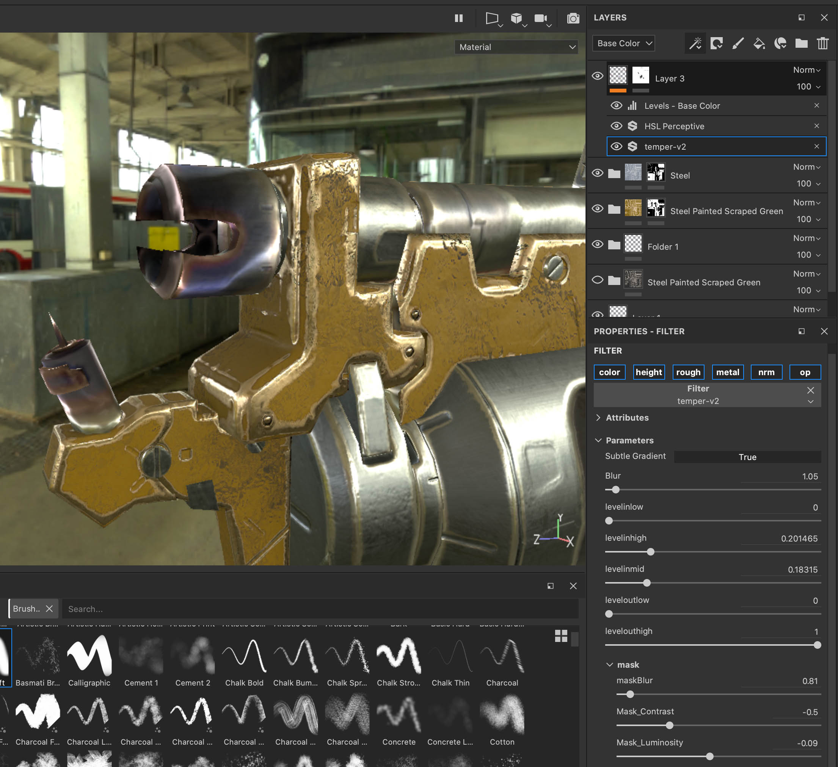Create a new folder in Layers toolbar
Viewport: 838px width, 767px height.
[x=802, y=43]
